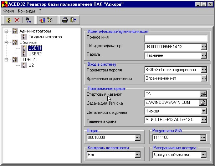Click the Контроль целостности value Нет
The image size is (215, 166).
[91, 155]
